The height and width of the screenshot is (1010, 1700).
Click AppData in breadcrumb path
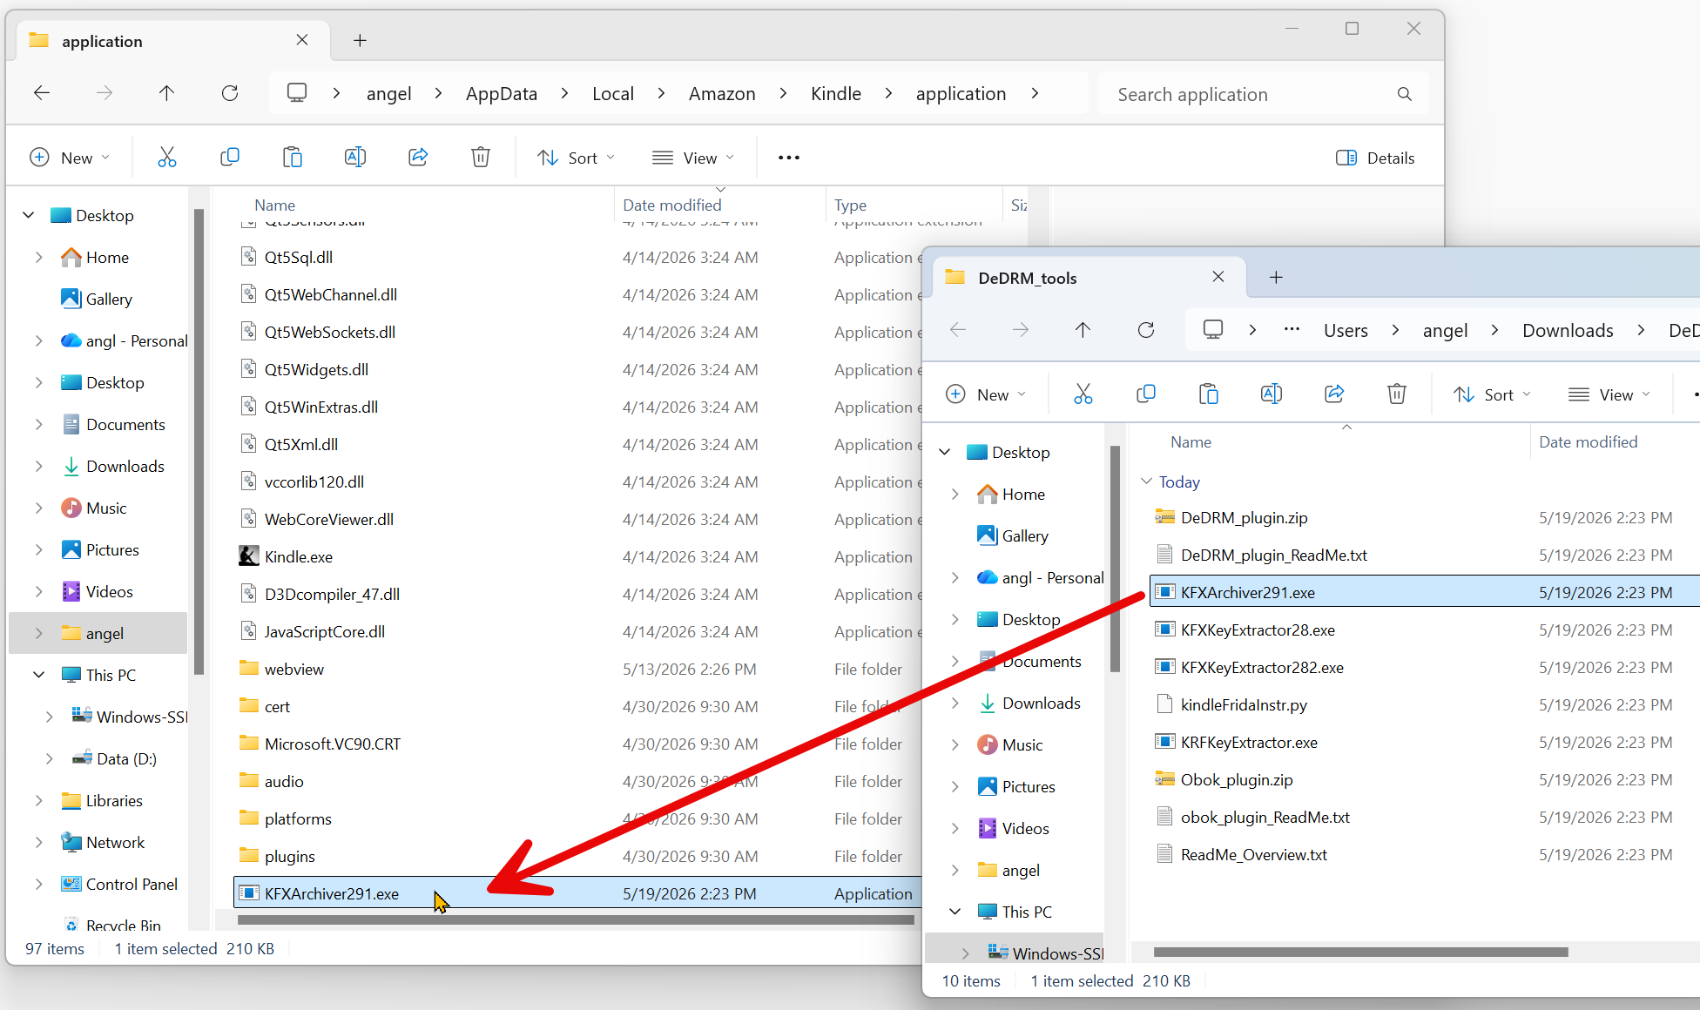502,93
